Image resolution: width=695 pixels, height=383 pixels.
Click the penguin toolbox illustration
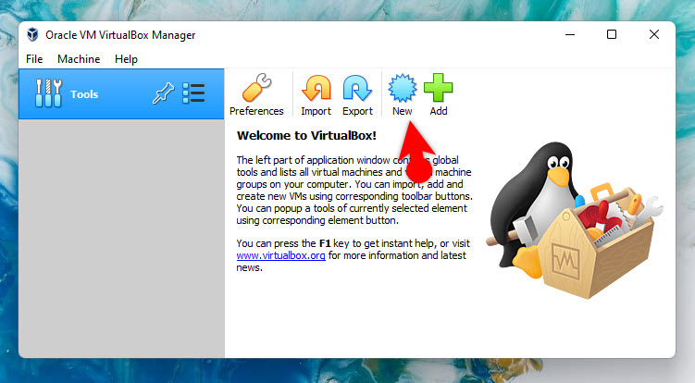click(575, 220)
